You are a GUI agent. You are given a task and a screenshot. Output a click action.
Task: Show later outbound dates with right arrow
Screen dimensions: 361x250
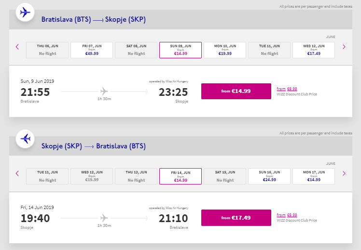pyautogui.click(x=344, y=47)
